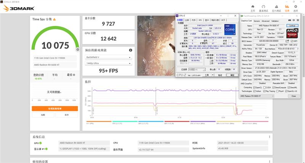Toggle the DirectCompute checkbox

pos(273,87)
